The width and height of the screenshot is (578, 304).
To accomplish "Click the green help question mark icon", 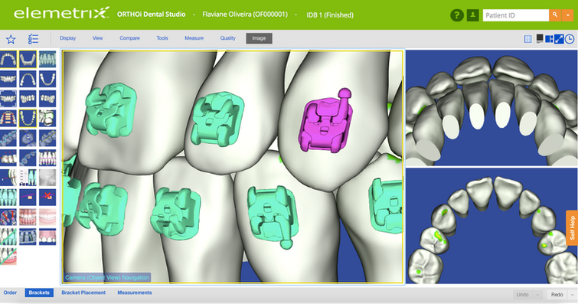I will (x=457, y=15).
